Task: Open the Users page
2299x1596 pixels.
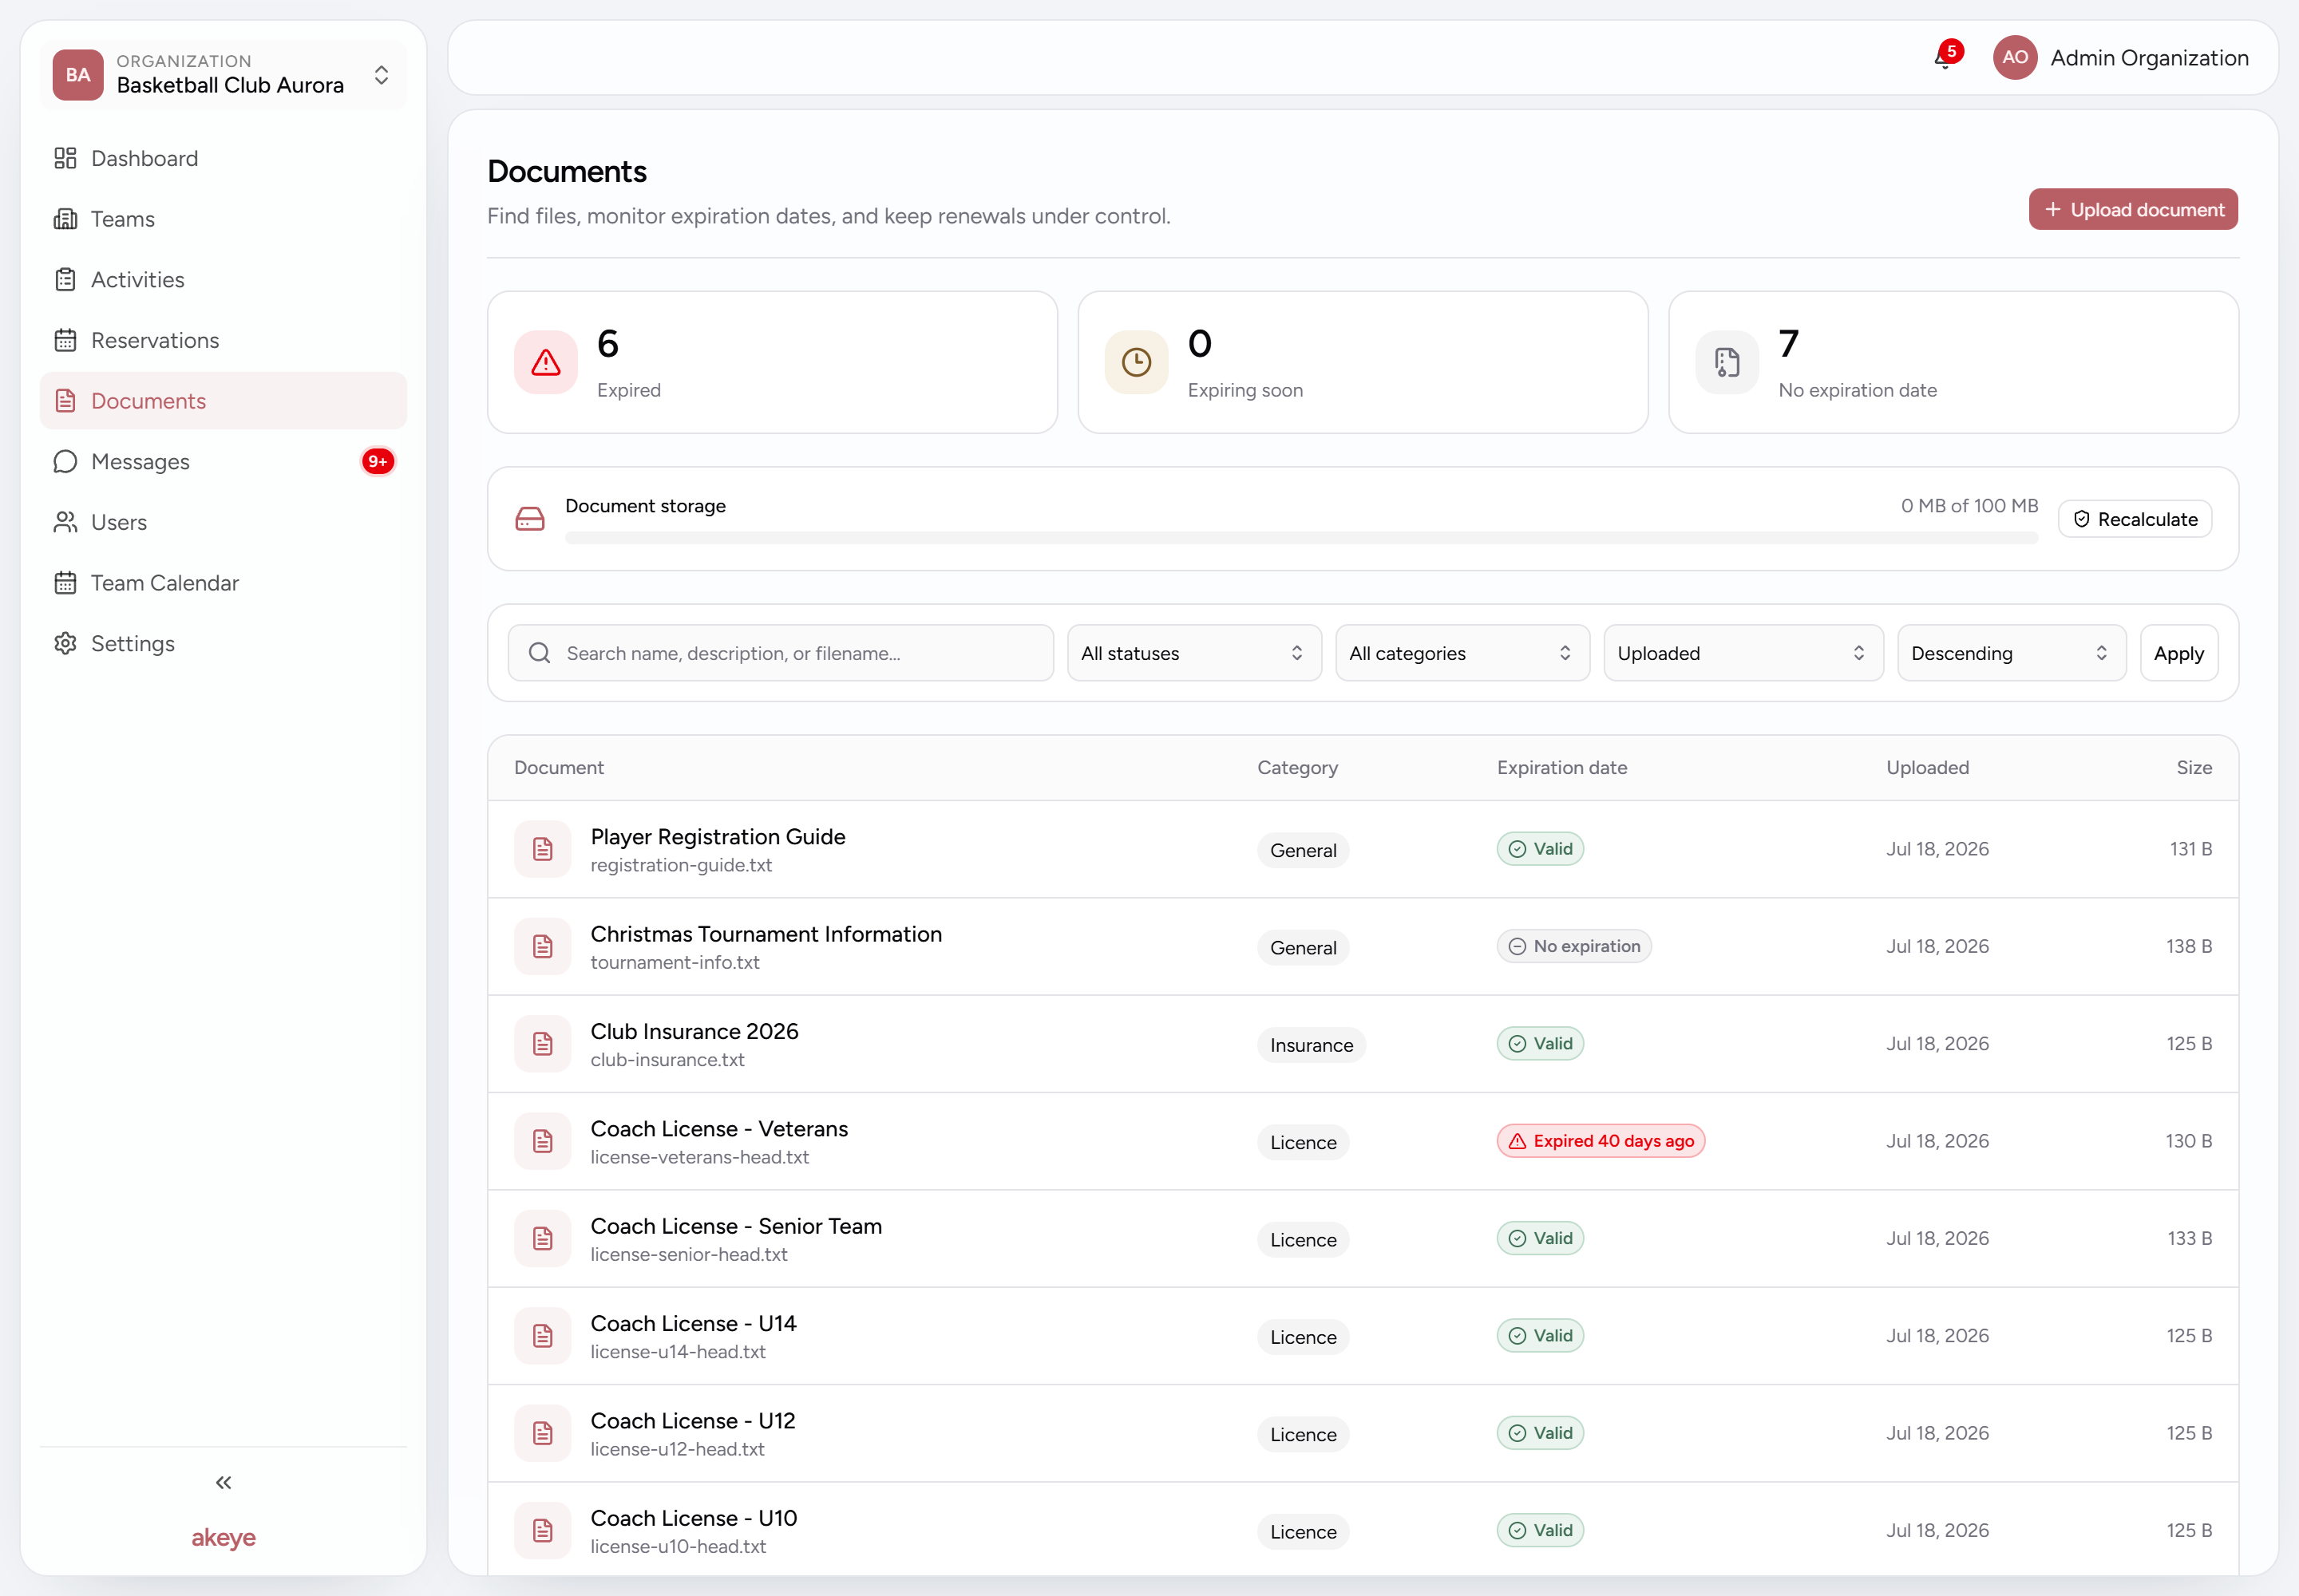Action: [223, 522]
